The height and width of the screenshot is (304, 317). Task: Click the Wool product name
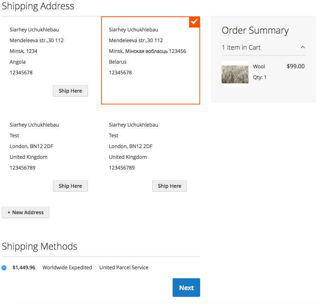click(x=259, y=67)
